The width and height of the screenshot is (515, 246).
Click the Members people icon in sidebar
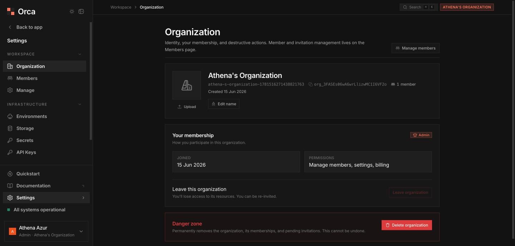coord(10,78)
